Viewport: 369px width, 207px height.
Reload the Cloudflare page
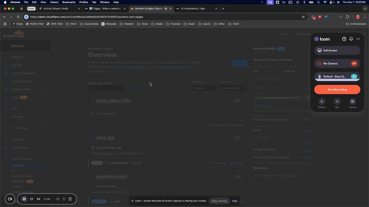[18, 17]
